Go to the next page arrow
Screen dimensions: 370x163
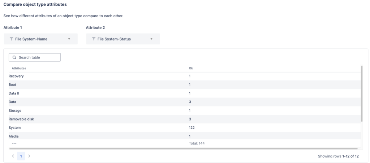(29, 156)
